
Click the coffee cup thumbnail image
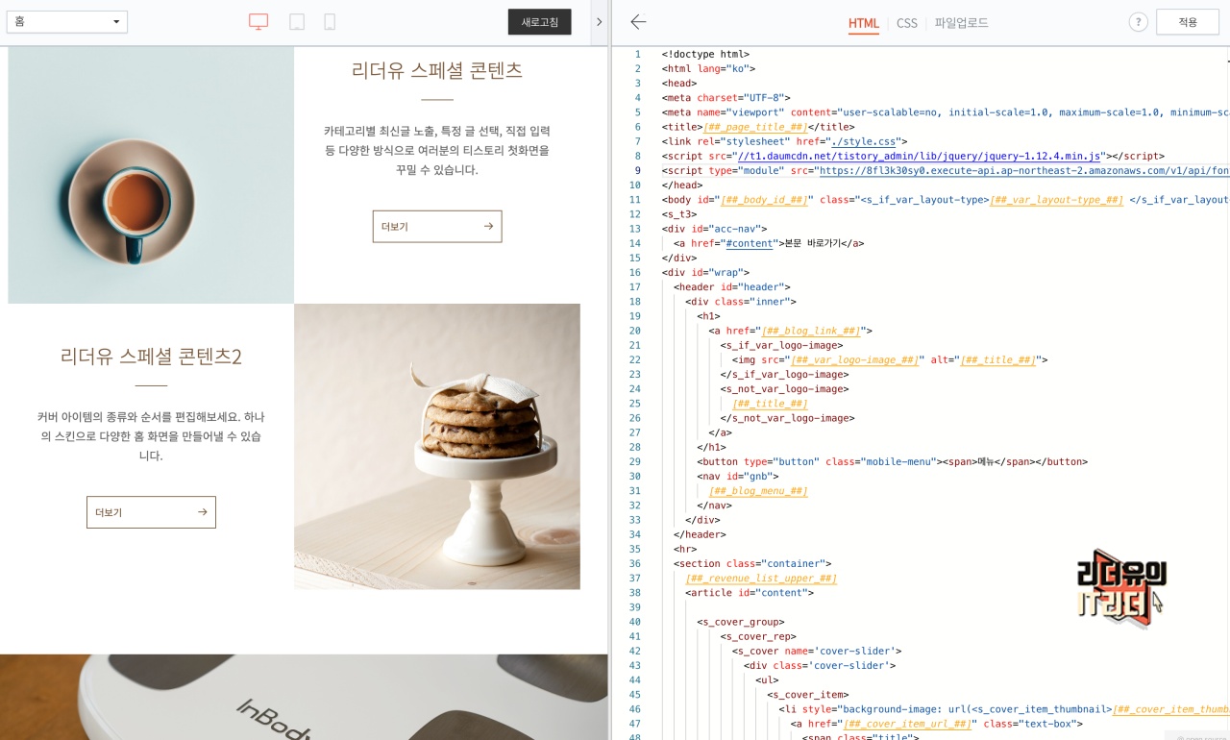pyautogui.click(x=151, y=175)
